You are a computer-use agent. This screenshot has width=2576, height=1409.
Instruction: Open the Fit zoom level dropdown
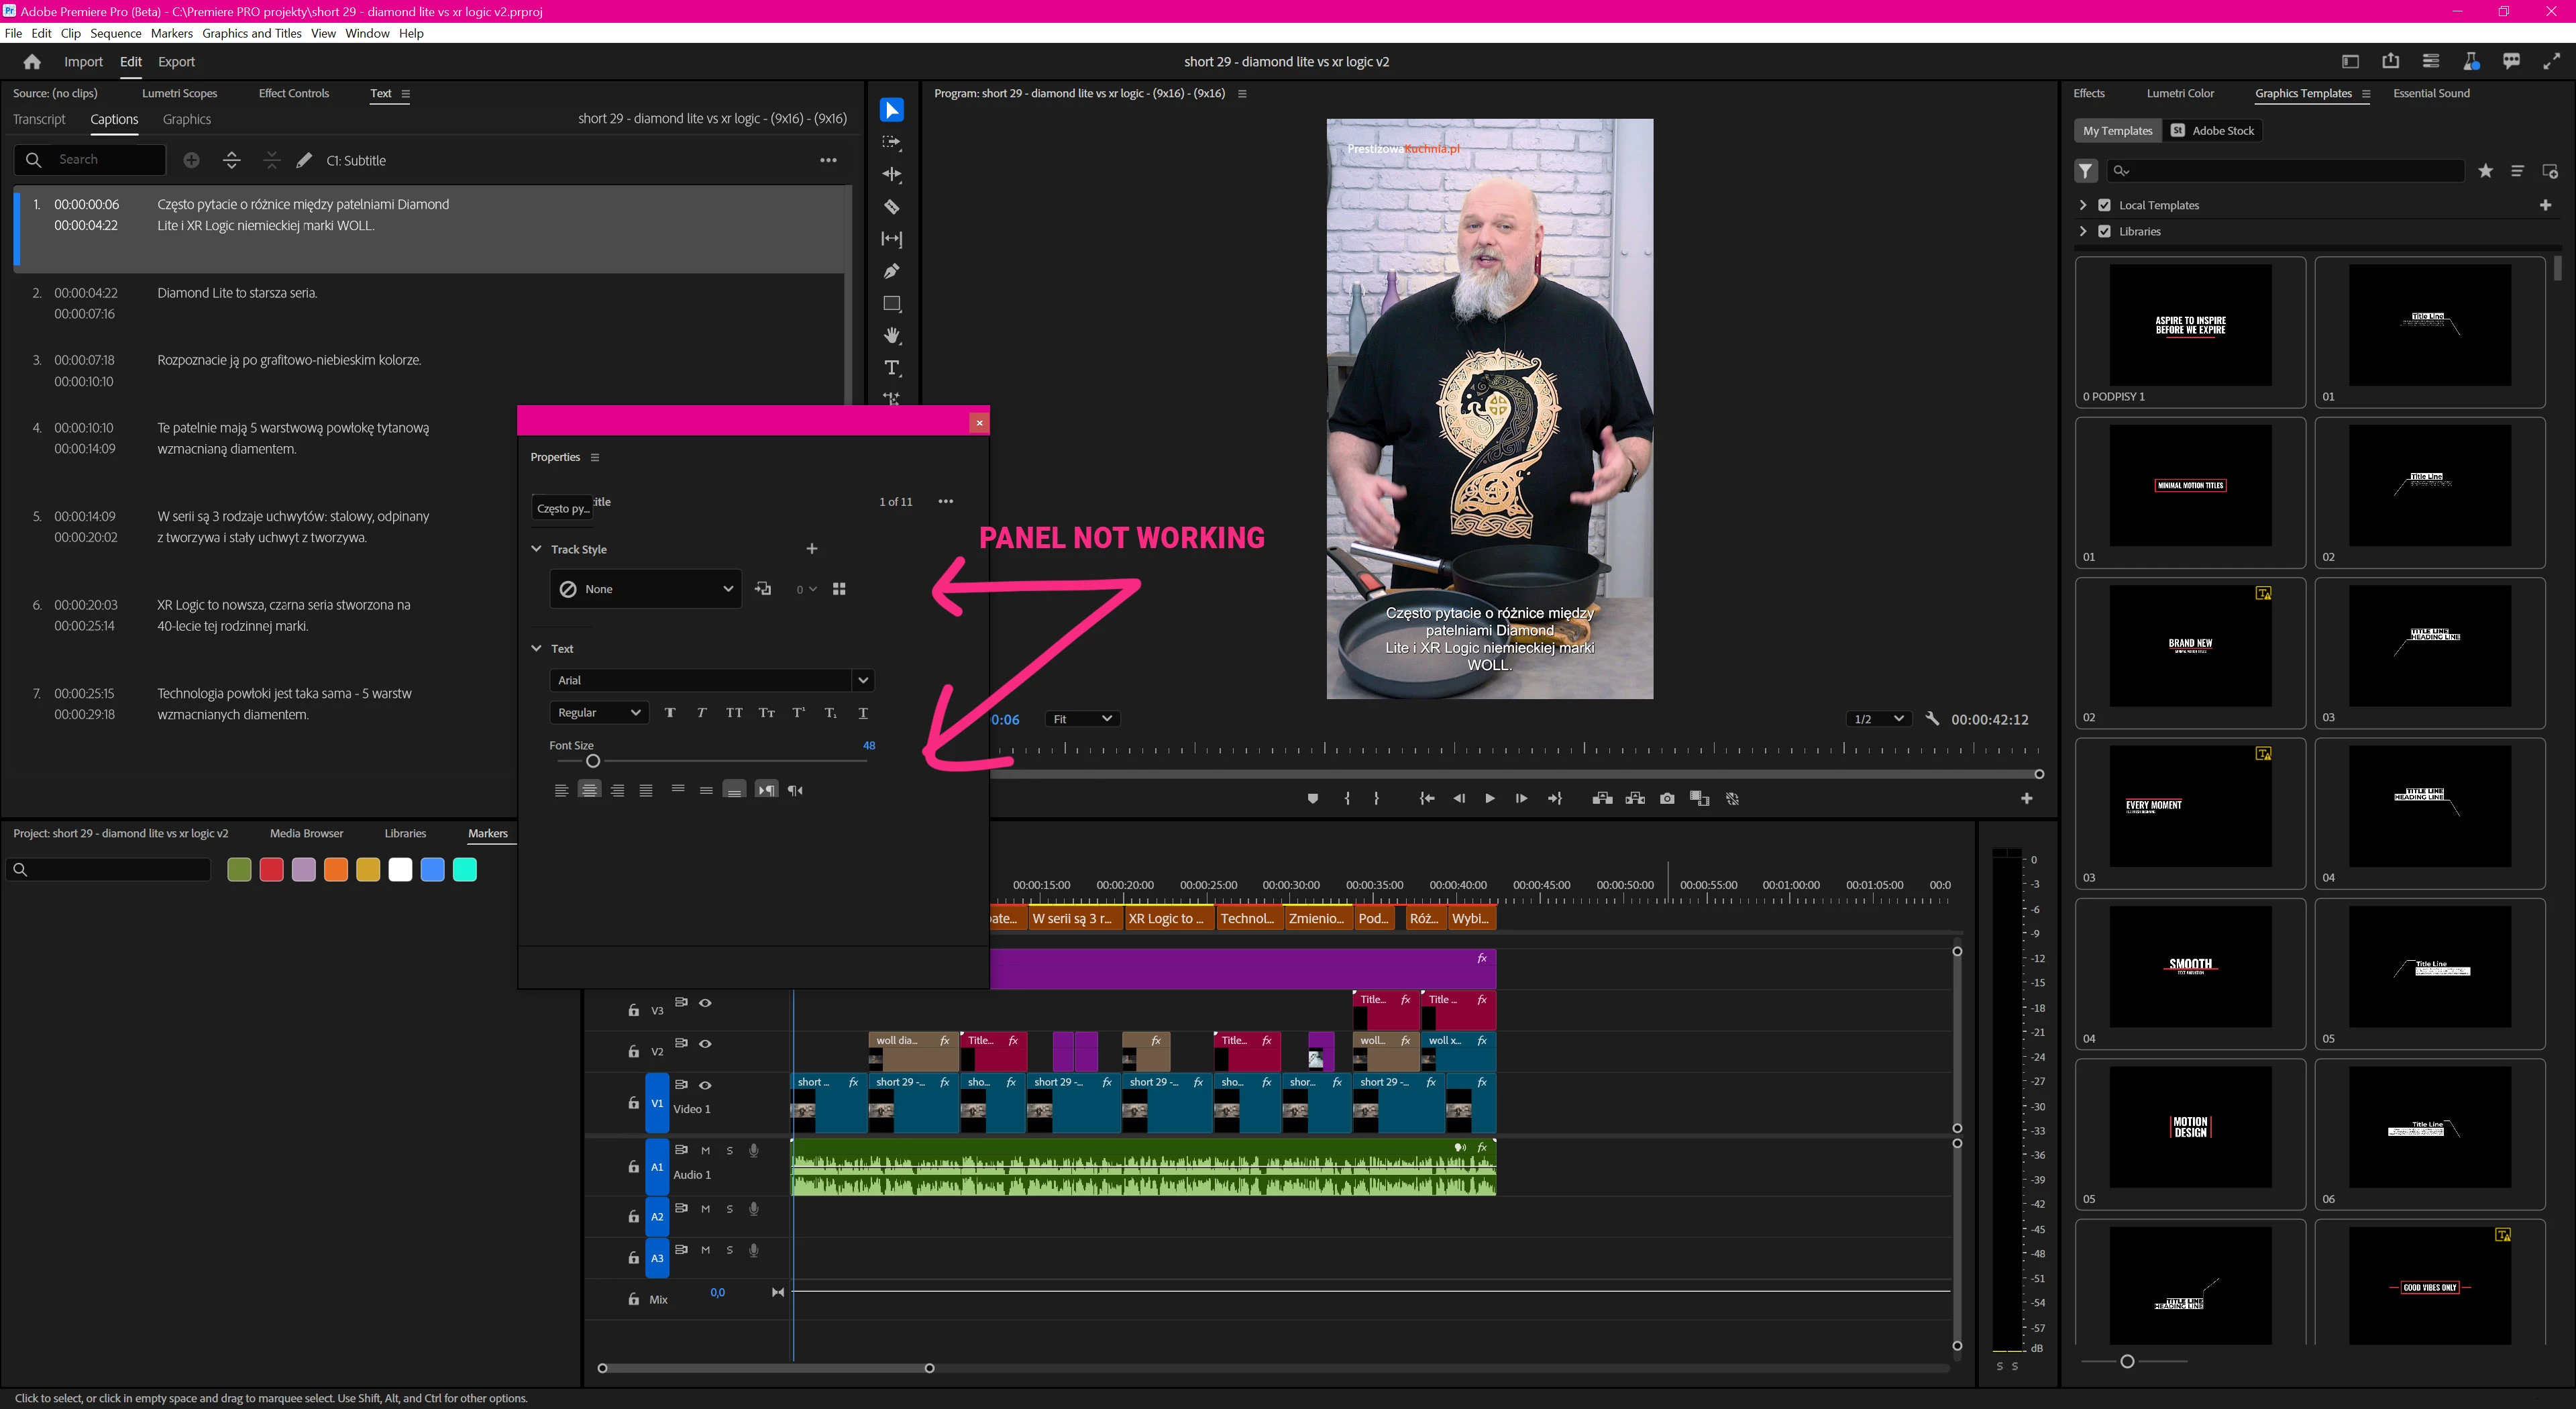(x=1081, y=718)
